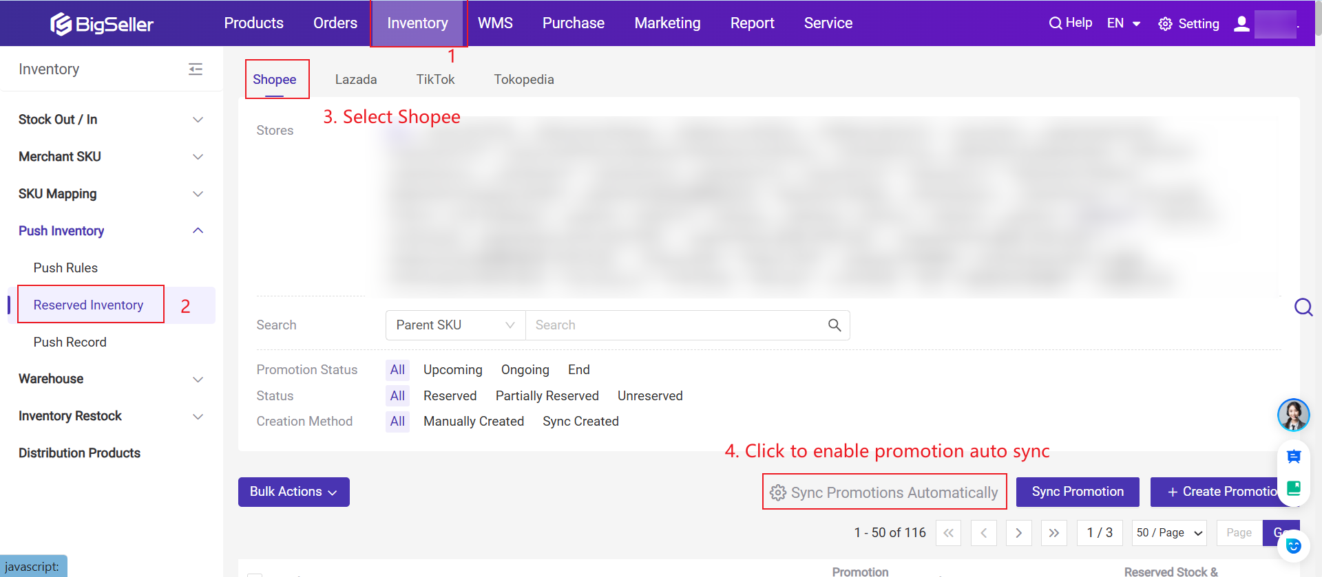Screen dimensions: 1322x577
Task: Open the customer support avatar
Action: point(1293,415)
